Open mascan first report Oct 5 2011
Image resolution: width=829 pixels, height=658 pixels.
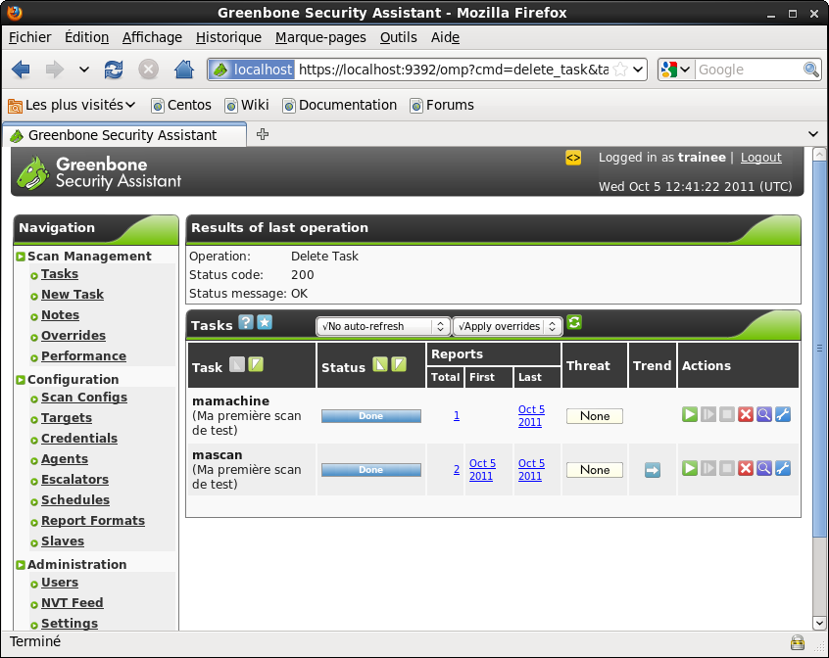click(x=482, y=469)
